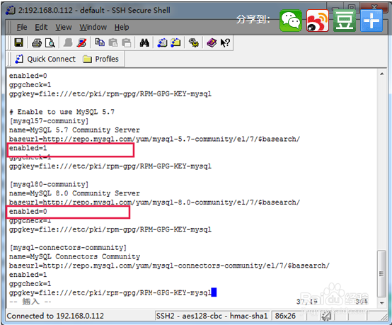This screenshot has height=325, width=392.
Task: Click the '-- 插入 --' vim mode indicator
Action: tap(30, 302)
